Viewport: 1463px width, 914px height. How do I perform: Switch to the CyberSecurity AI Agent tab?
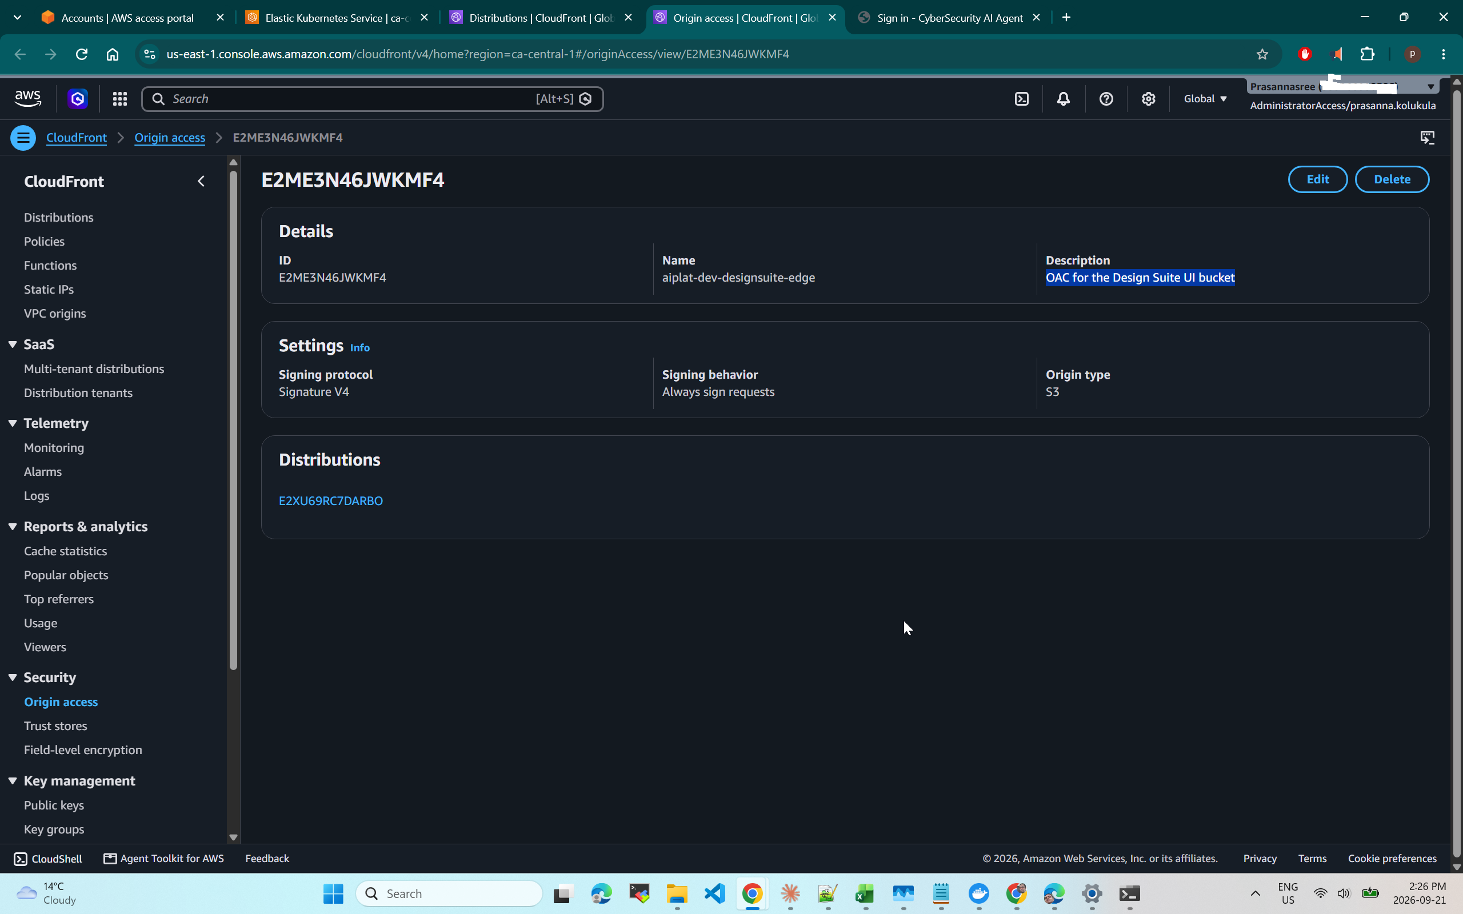[x=949, y=18]
